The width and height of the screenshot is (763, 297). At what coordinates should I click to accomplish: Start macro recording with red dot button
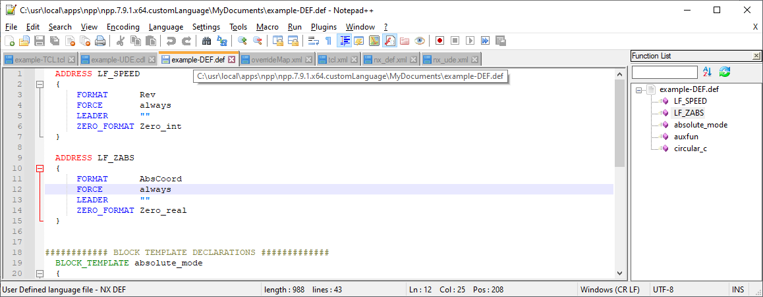[x=440, y=41]
